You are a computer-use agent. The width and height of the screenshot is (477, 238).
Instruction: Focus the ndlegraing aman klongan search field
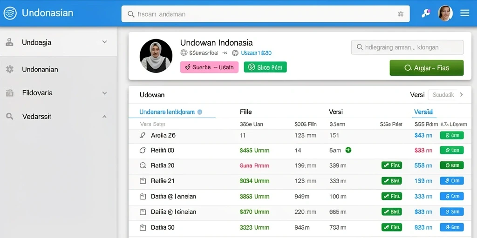[407, 47]
